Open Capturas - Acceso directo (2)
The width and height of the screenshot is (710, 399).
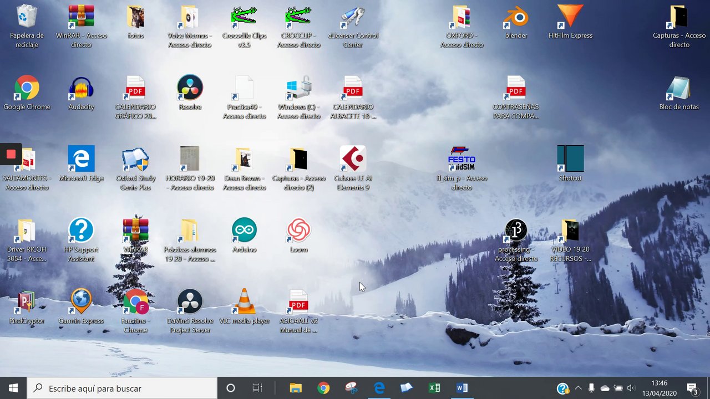pyautogui.click(x=298, y=168)
